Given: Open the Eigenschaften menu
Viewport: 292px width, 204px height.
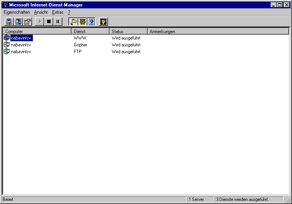Looking at the screenshot, I should click(17, 12).
